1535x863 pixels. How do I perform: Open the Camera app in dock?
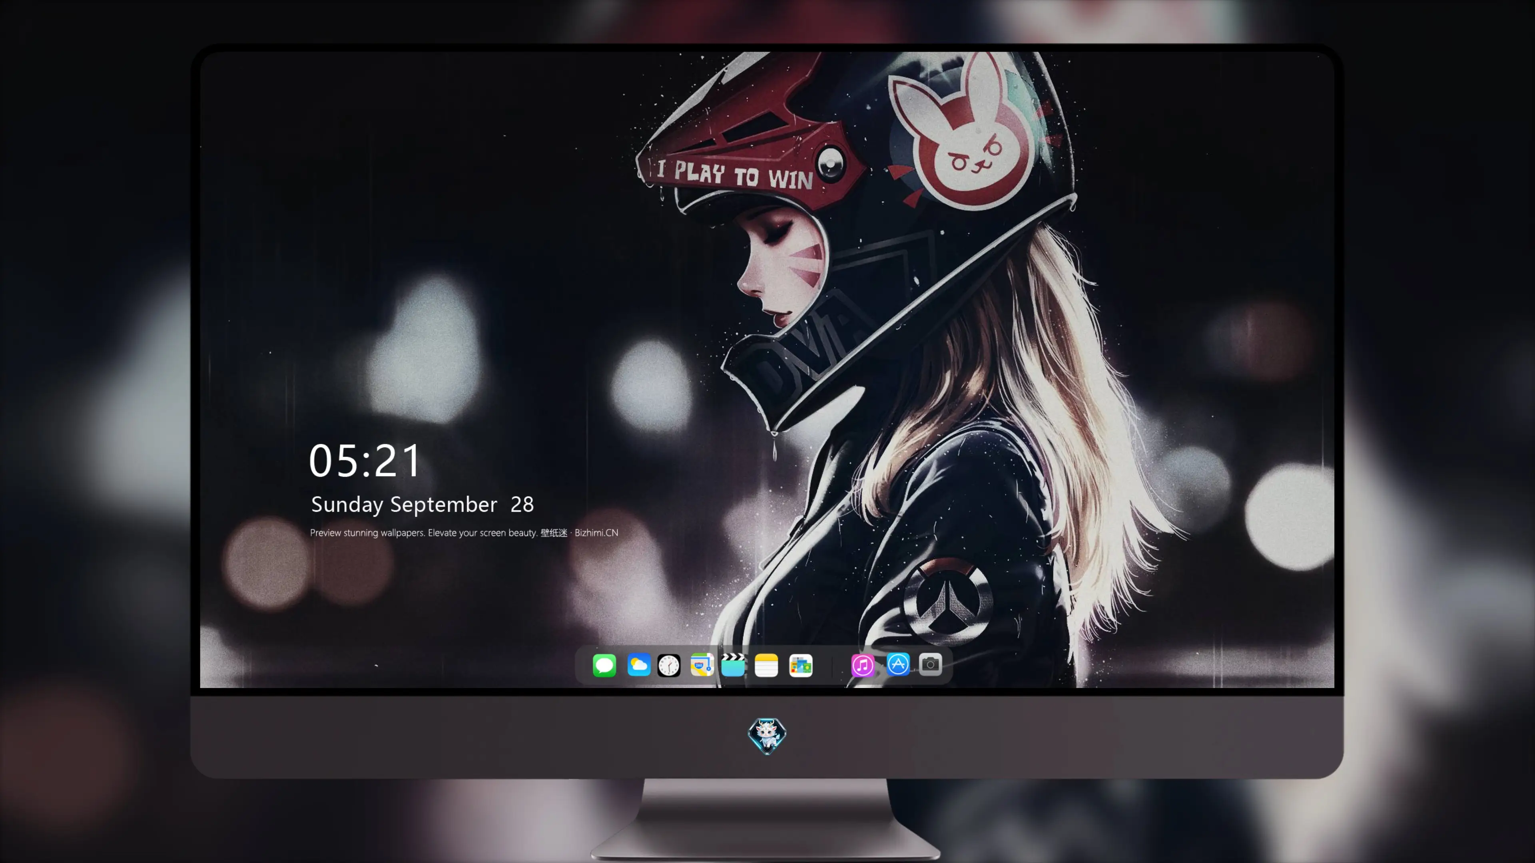(930, 664)
